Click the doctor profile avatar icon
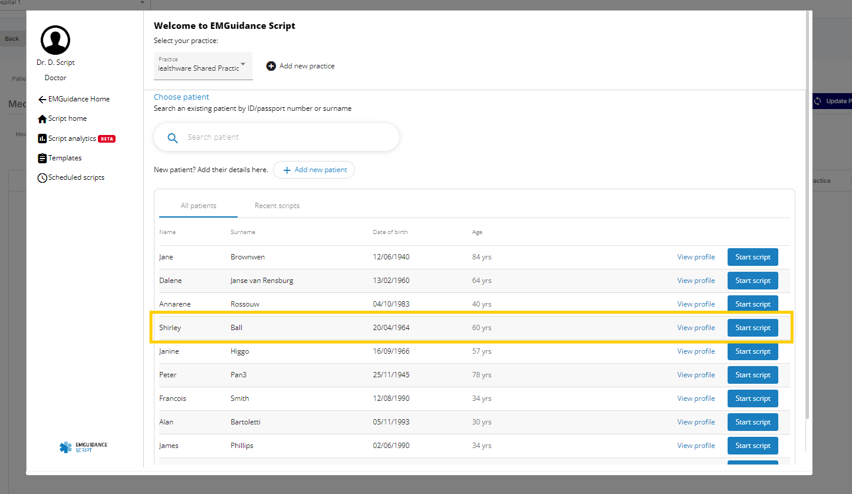Viewport: 852px width, 494px height. (x=55, y=40)
